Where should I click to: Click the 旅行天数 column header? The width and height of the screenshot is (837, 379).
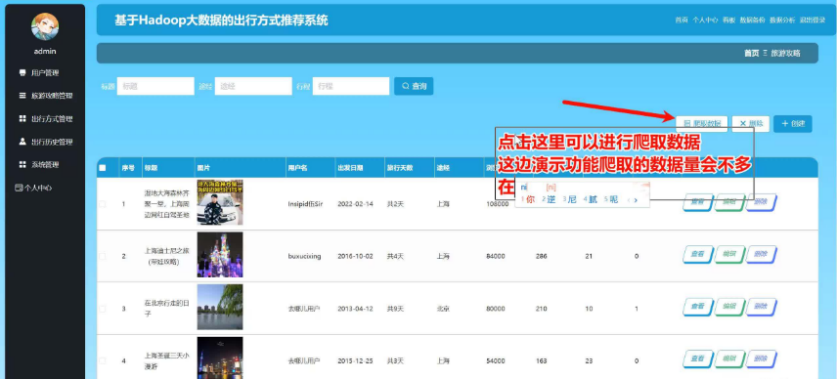(400, 168)
